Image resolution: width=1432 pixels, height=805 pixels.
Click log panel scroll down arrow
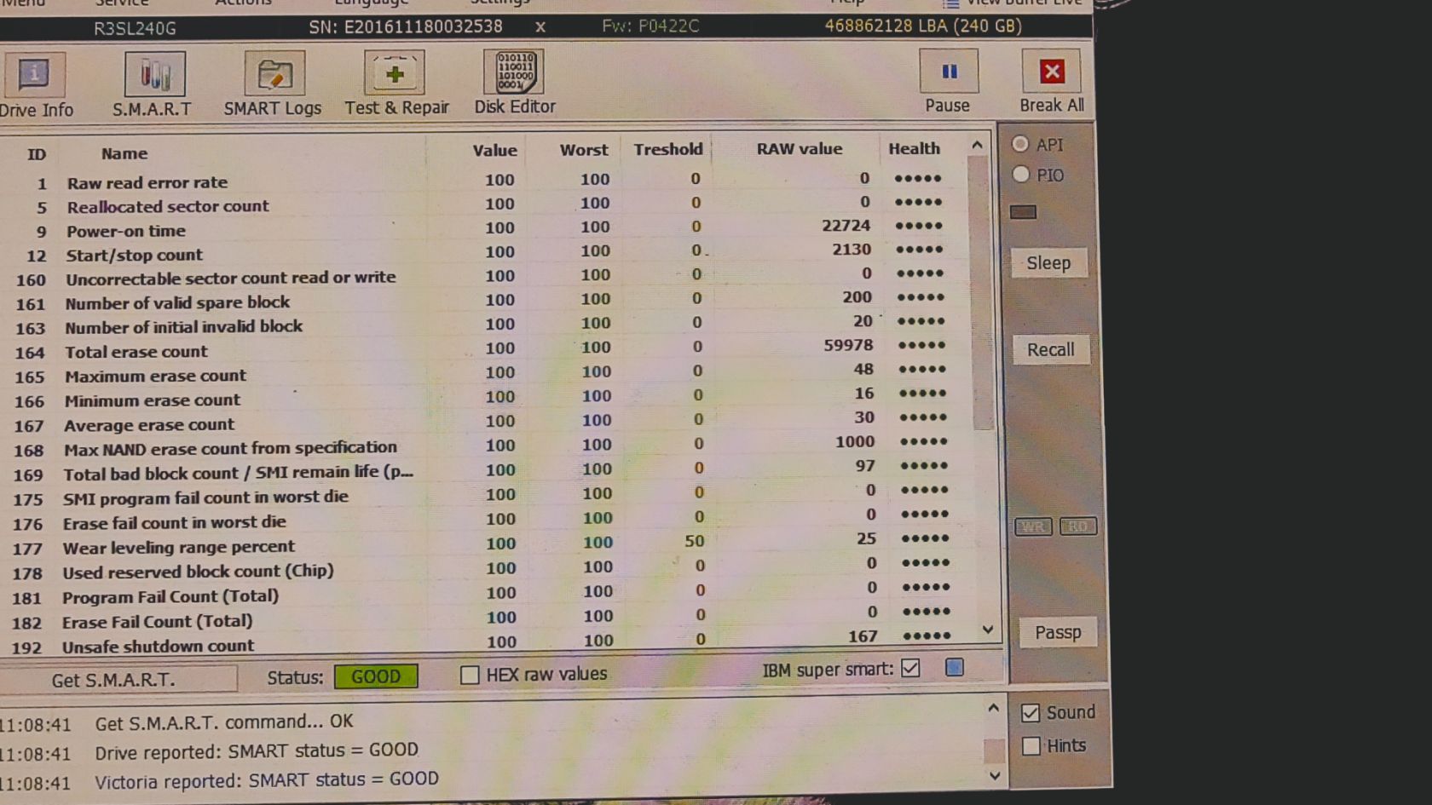[x=994, y=775]
